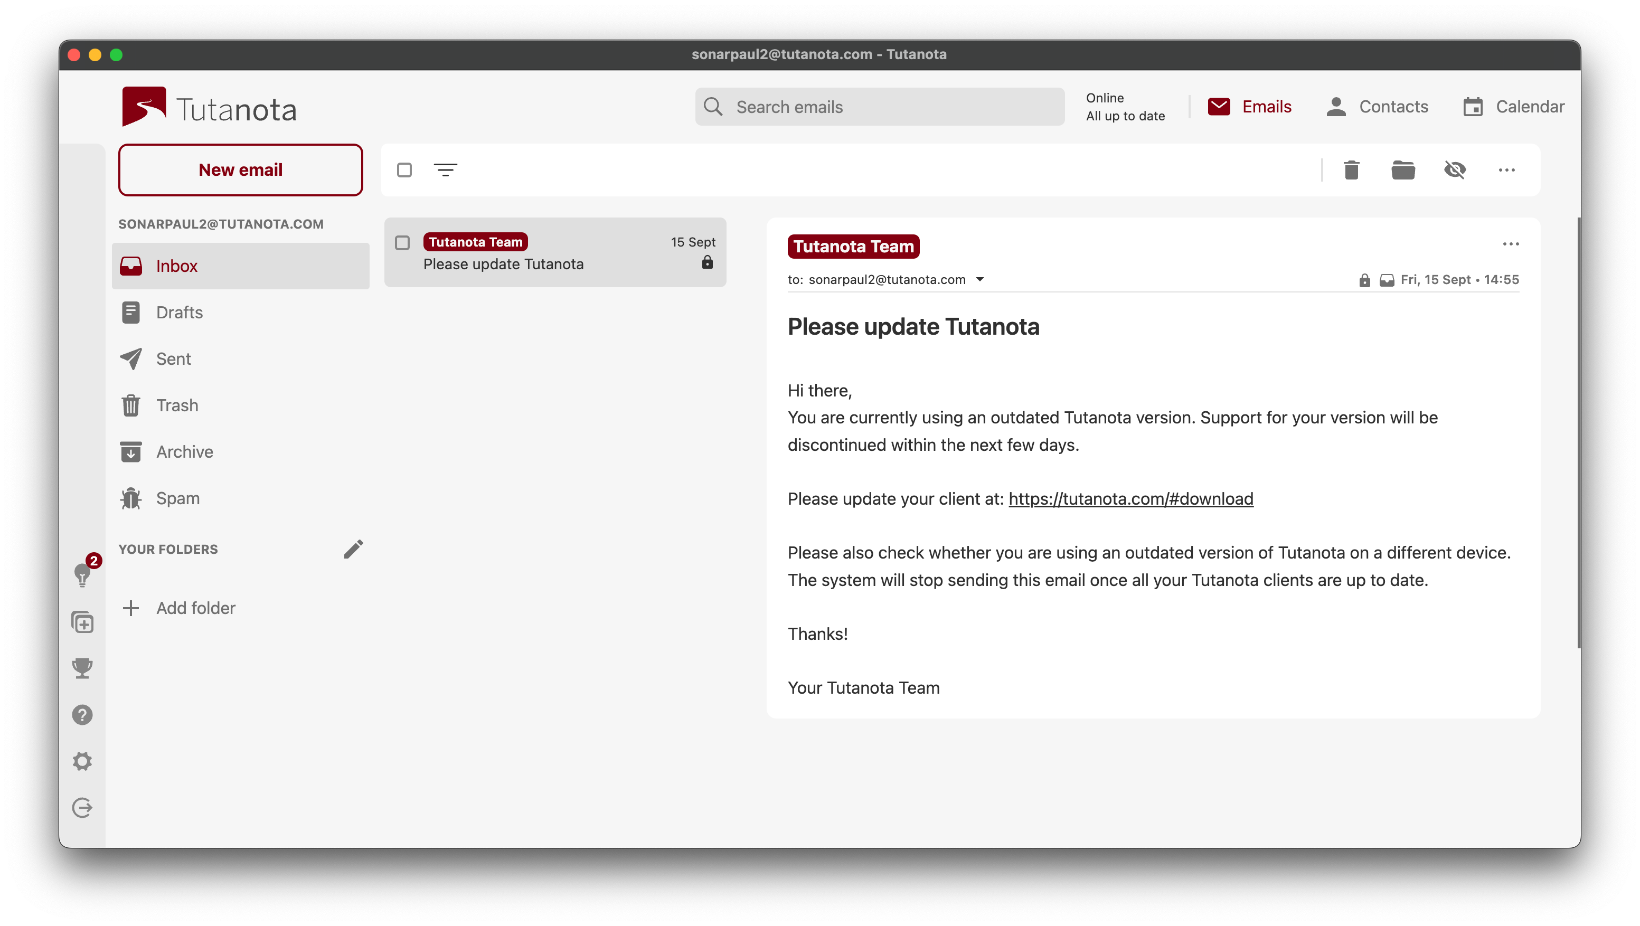Screen dimensions: 1640x926
Task: Click the add account icon in sidebar
Action: pyautogui.click(x=83, y=622)
